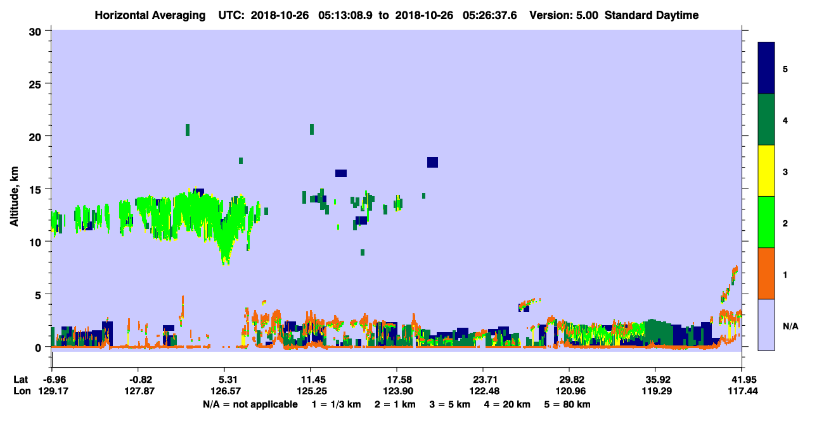The height and width of the screenshot is (422, 824).
Task: Click the dark green colorbar segment labeled 4
Action: click(x=766, y=120)
